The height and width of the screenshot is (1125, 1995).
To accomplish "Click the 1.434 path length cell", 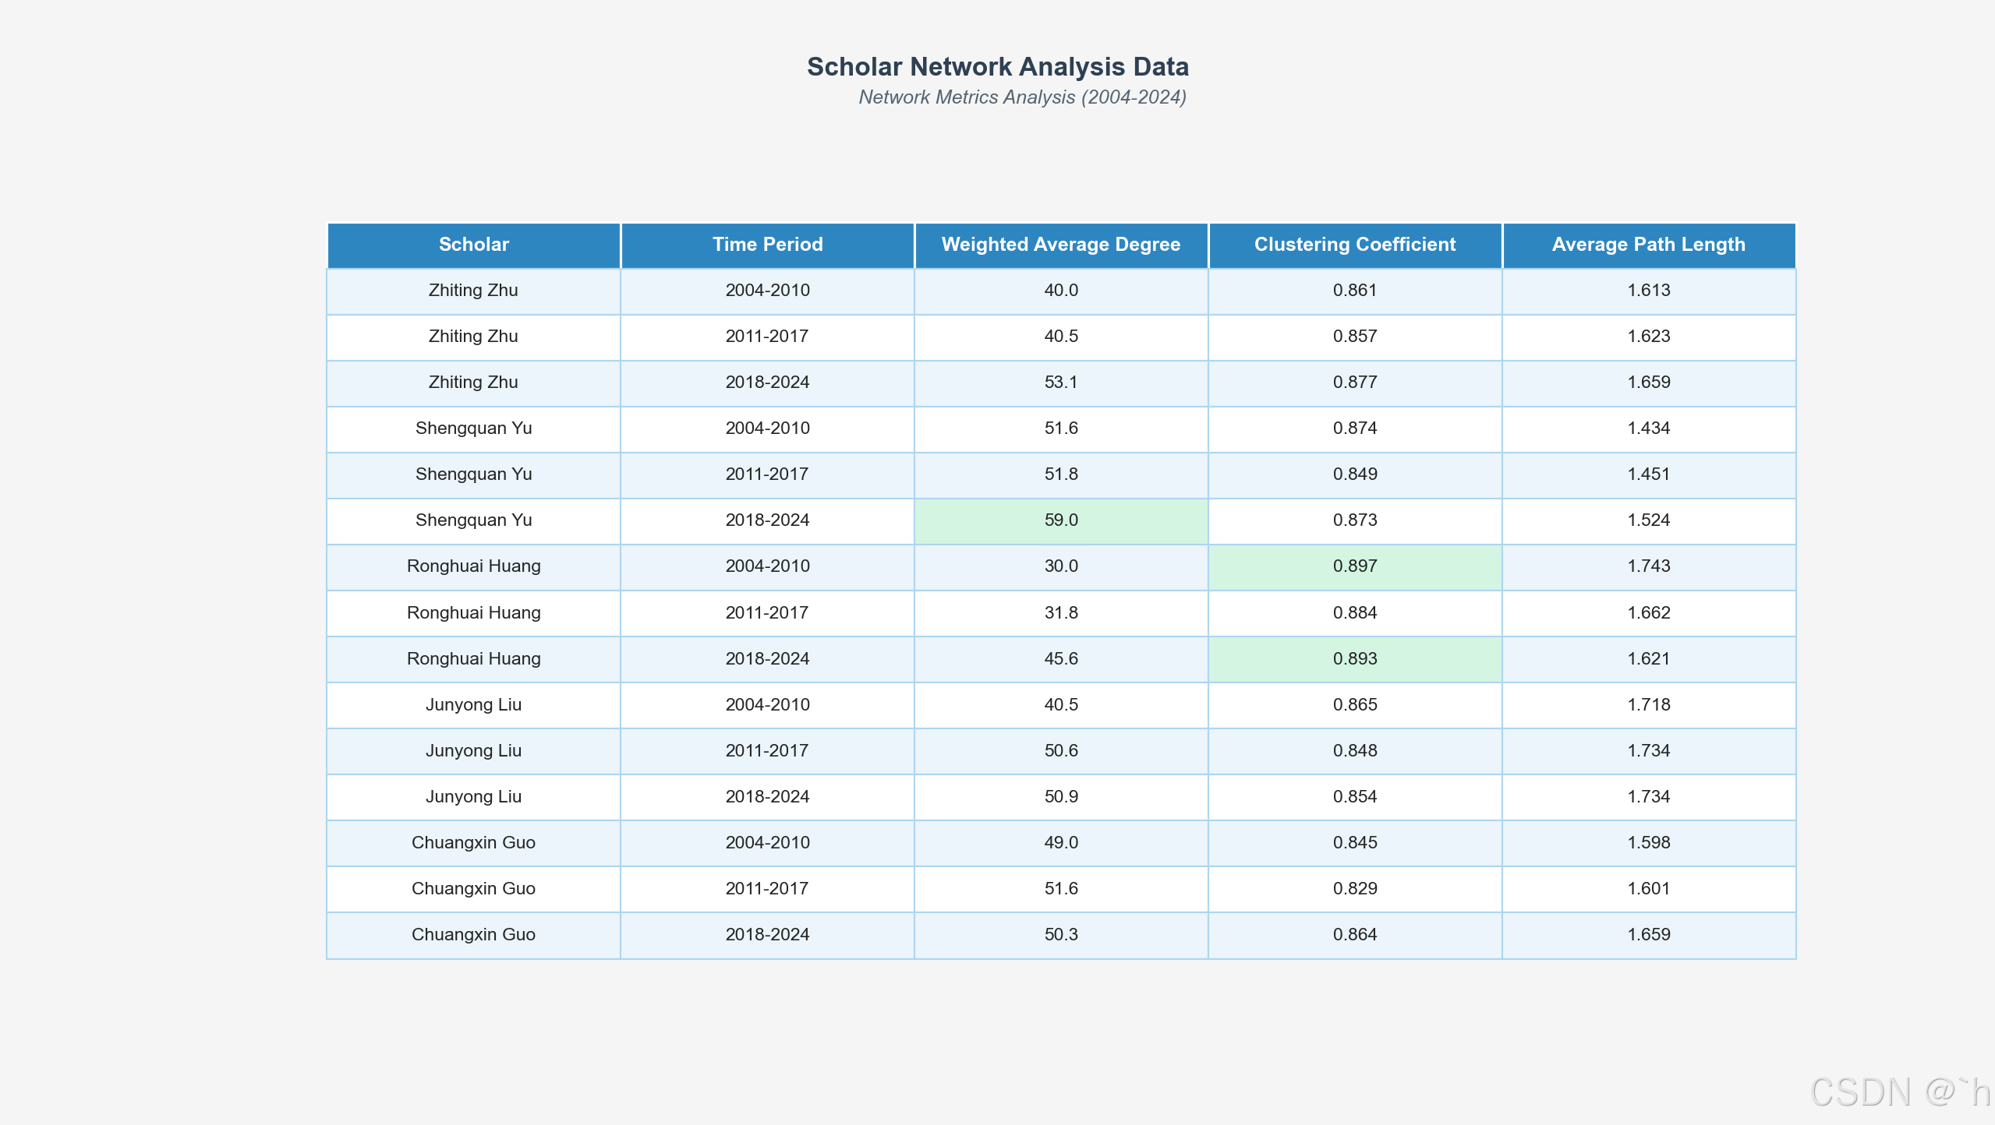I will (x=1648, y=428).
